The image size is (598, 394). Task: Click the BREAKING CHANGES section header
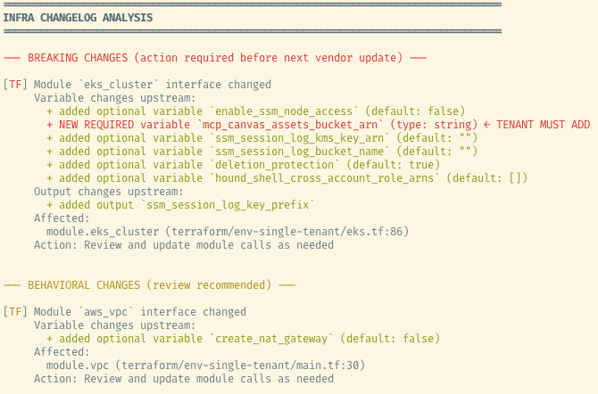[x=215, y=58]
